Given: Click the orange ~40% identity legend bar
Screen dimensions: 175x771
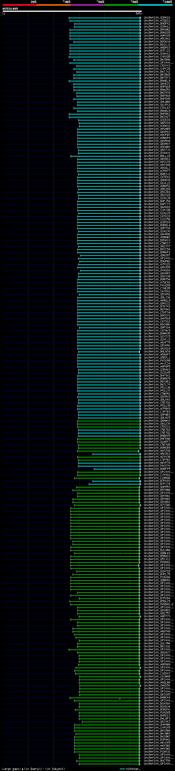Looking at the screenshot, I should point(54,5).
